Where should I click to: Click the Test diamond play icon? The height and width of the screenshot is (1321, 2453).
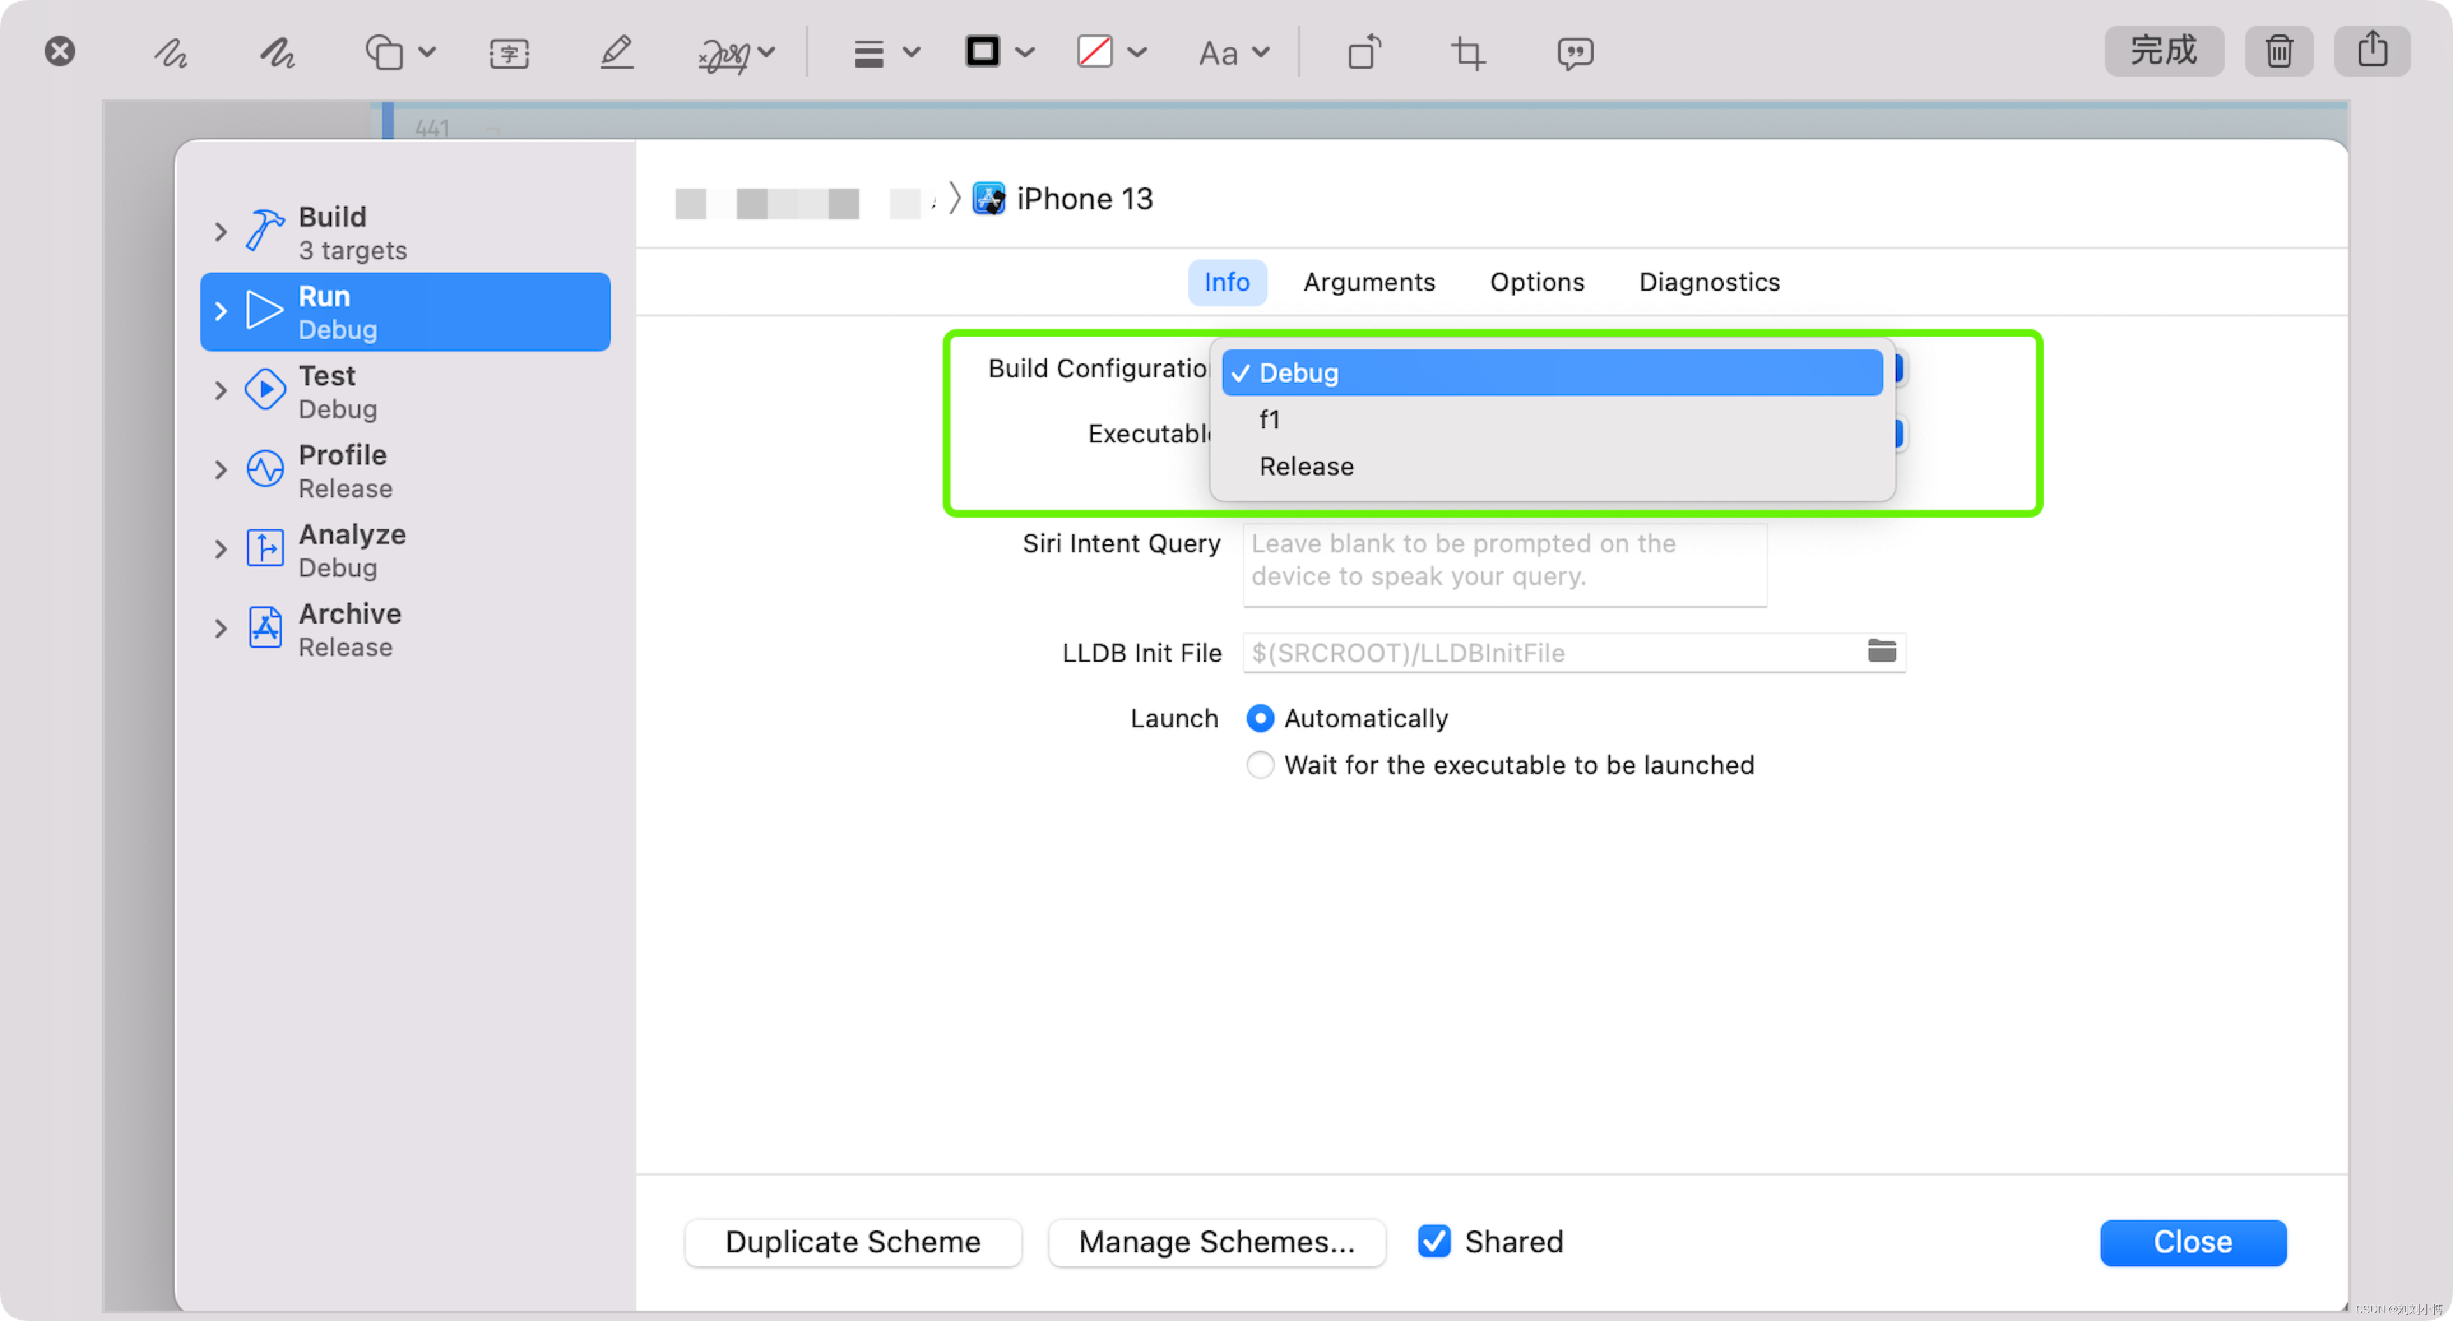pos(265,390)
